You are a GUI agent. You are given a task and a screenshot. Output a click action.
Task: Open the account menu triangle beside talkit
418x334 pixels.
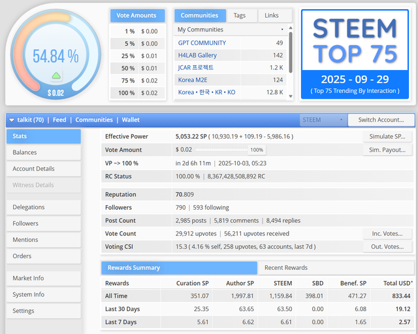(12, 120)
